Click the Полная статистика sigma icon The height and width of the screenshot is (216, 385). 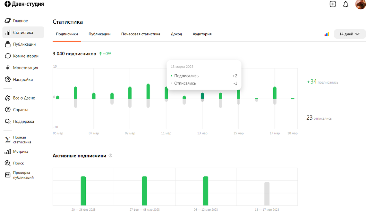[8, 140]
